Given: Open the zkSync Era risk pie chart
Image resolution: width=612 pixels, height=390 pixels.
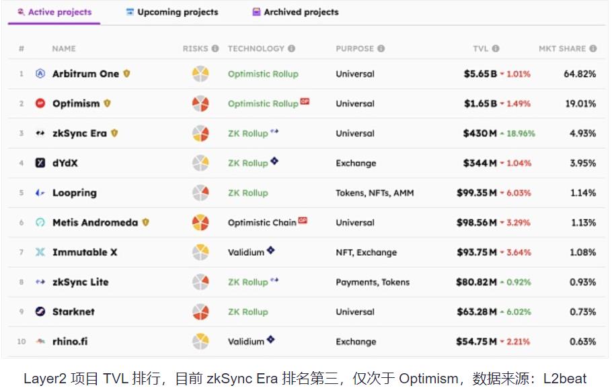Looking at the screenshot, I should [200, 134].
